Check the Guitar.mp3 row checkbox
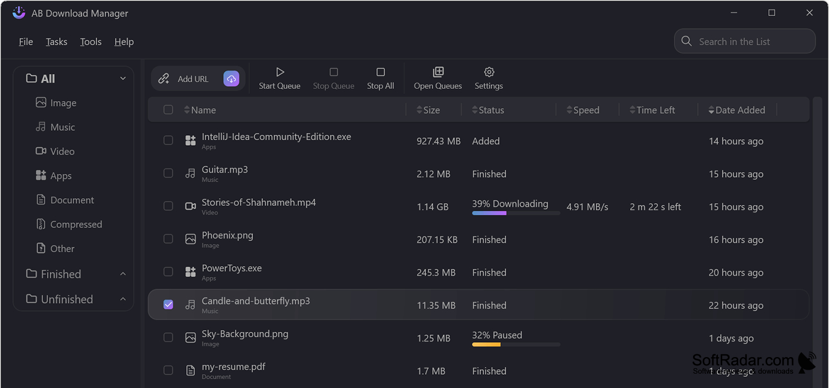Viewport: 829px width, 388px height. coord(169,173)
